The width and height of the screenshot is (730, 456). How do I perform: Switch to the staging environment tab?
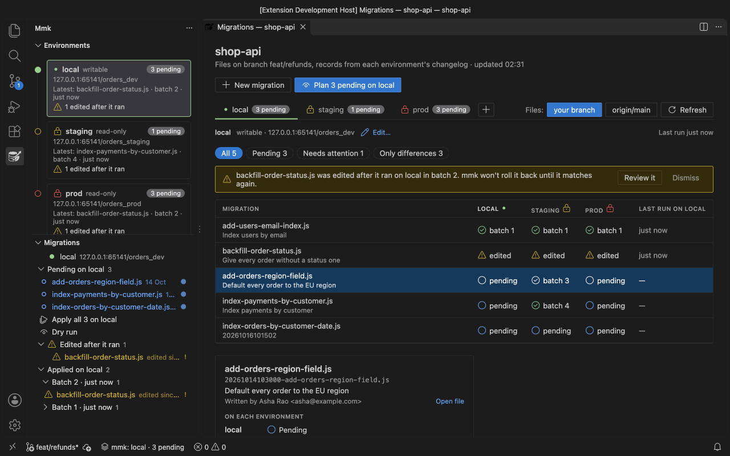[345, 109]
